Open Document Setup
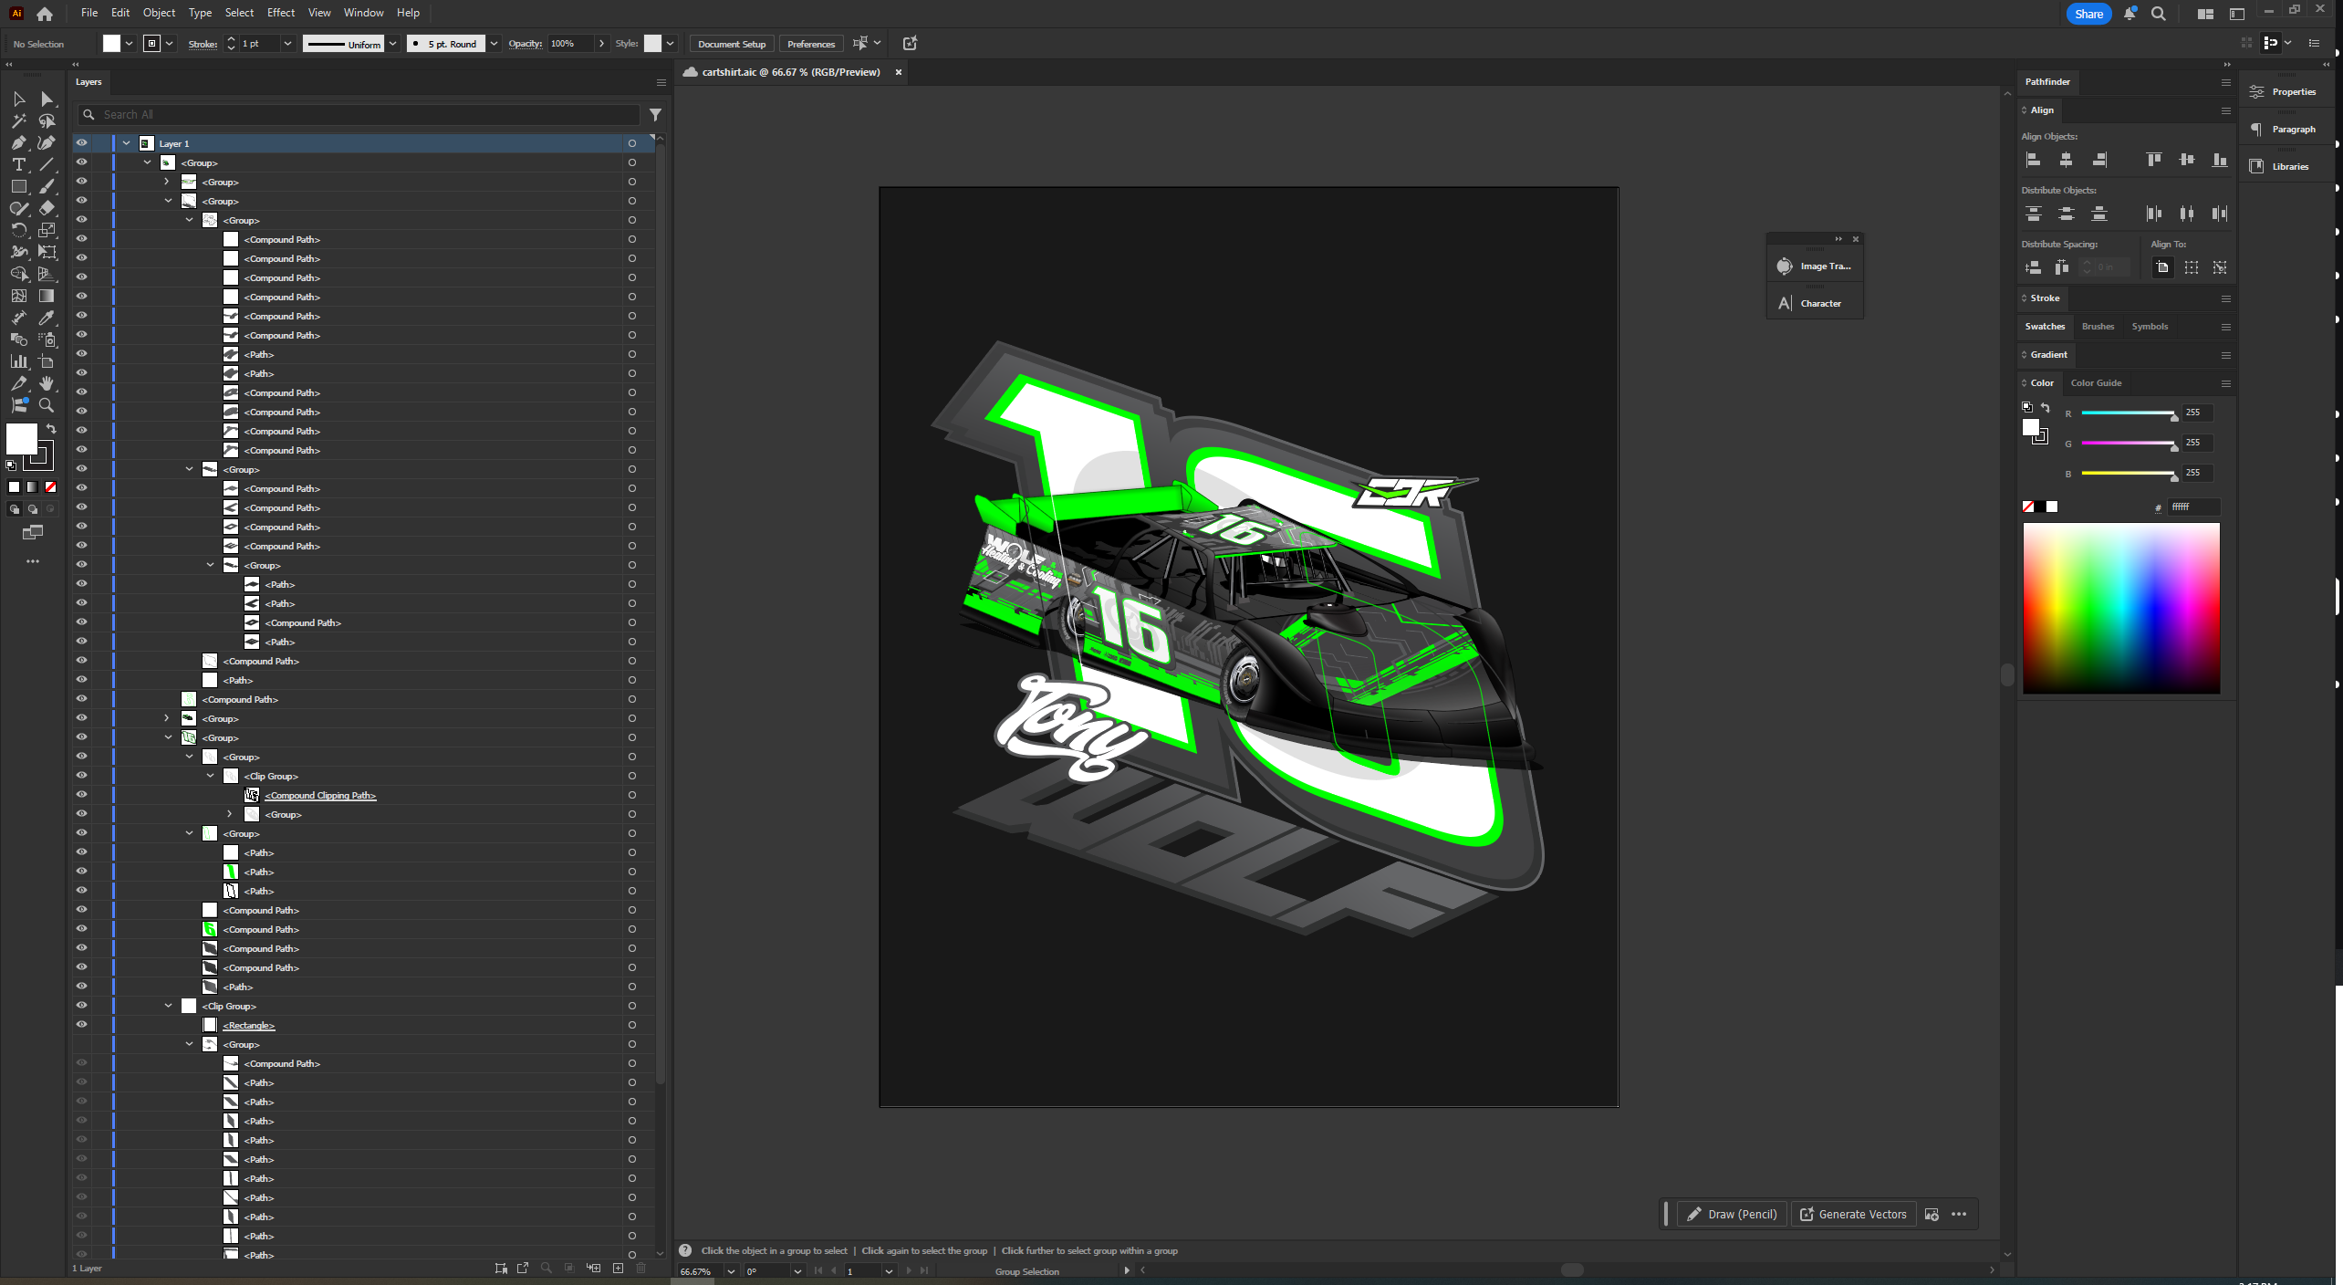Image resolution: width=2343 pixels, height=1285 pixels. [731, 43]
